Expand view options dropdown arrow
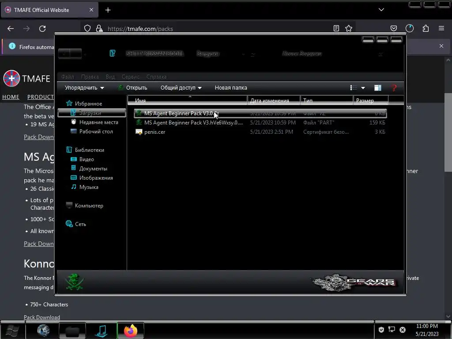The image size is (452, 339). click(363, 88)
